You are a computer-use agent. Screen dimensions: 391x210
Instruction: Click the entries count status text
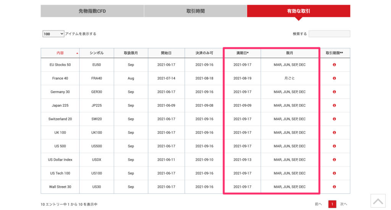(x=69, y=204)
